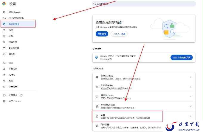Click the sliders icon in the site settings row

97,126
